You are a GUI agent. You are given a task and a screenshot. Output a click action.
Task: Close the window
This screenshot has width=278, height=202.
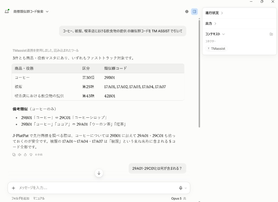pyautogui.click(x=273, y=2)
